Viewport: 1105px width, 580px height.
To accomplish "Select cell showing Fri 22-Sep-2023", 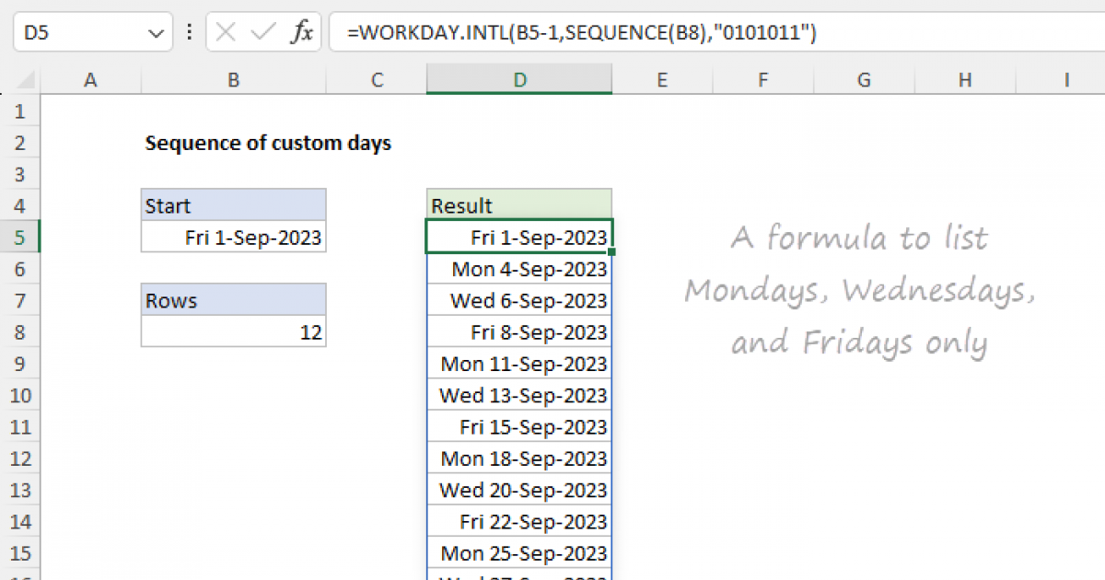I will tap(519, 521).
